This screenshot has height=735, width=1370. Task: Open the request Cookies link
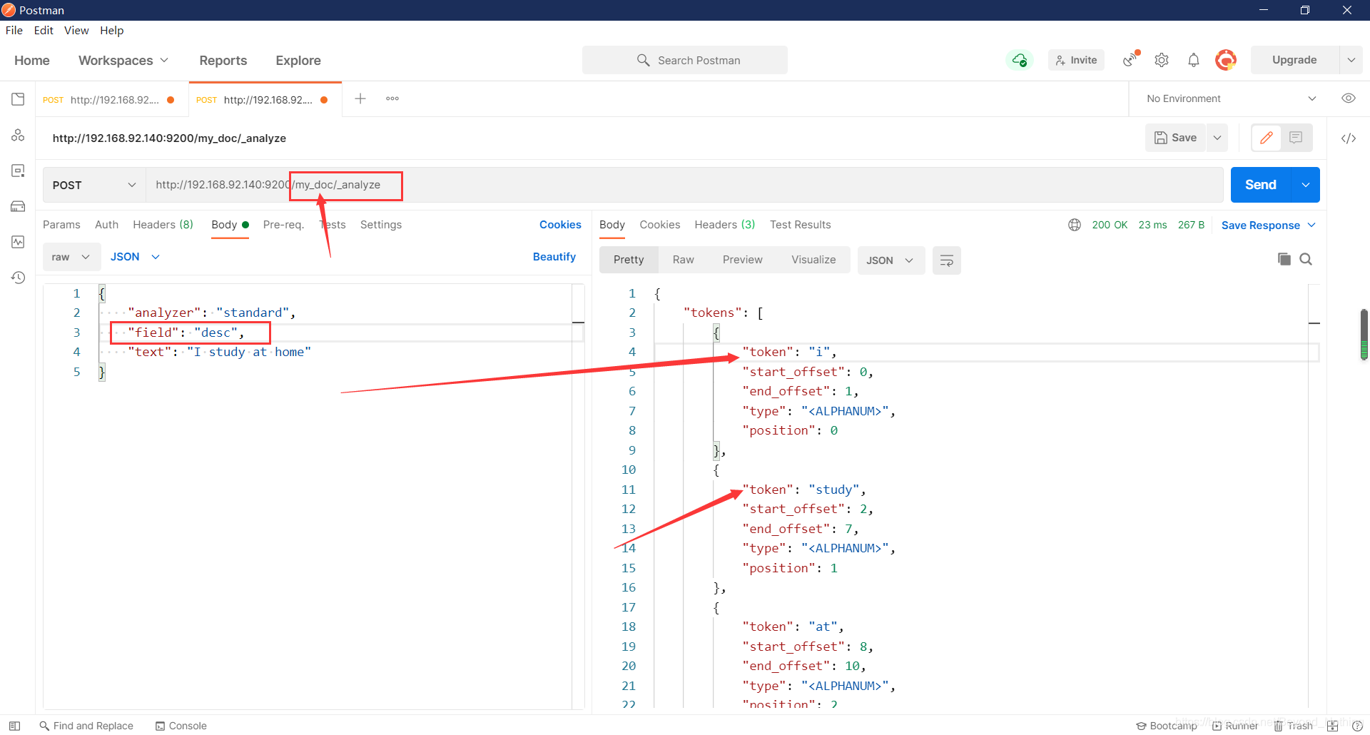coord(560,225)
